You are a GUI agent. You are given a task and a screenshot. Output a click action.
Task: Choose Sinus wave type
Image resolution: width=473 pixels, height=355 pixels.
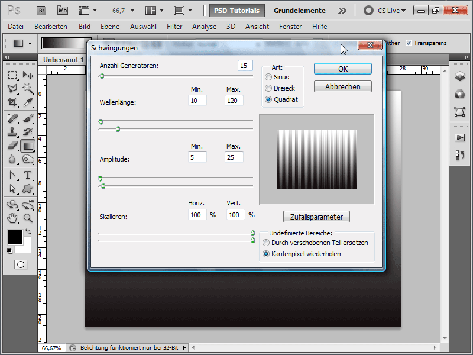coord(268,77)
